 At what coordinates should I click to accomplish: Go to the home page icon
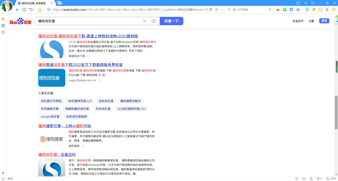tap(40, 10)
